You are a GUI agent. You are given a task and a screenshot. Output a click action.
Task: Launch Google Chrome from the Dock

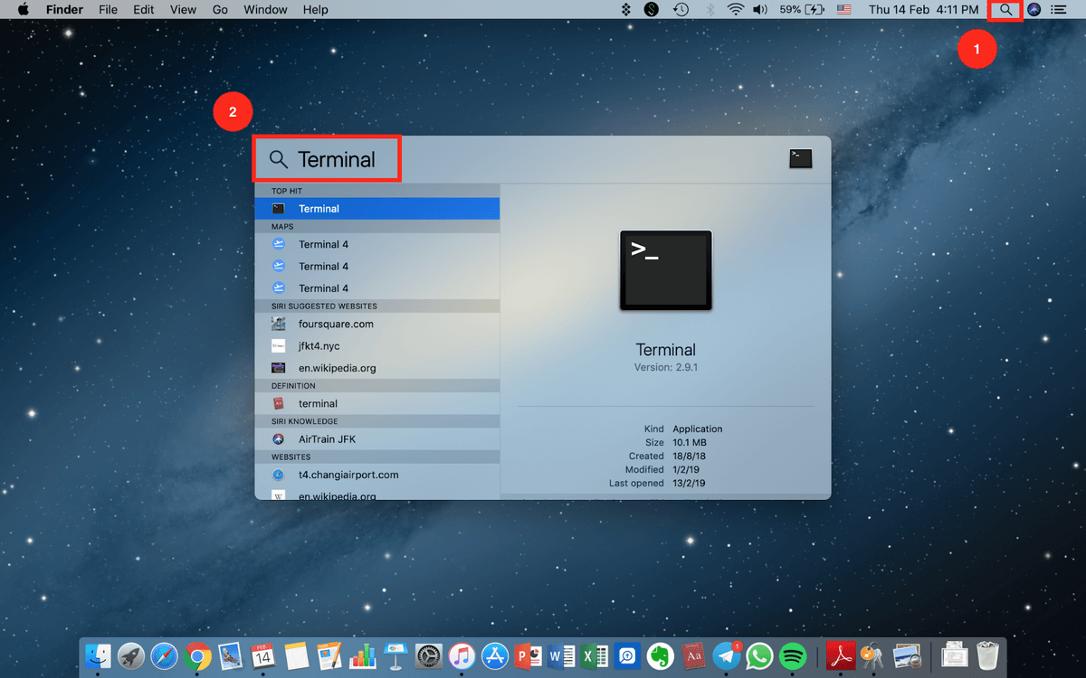[x=197, y=655]
